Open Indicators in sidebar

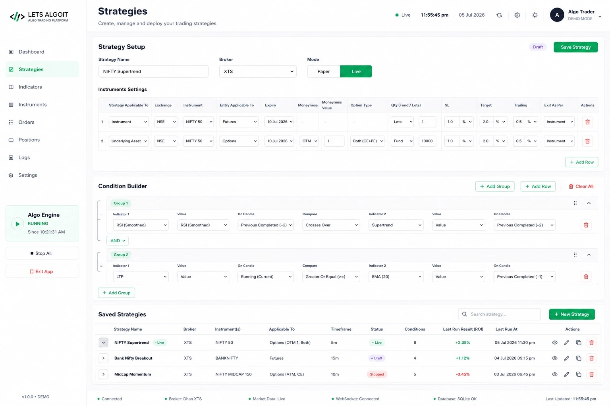pyautogui.click(x=42, y=87)
